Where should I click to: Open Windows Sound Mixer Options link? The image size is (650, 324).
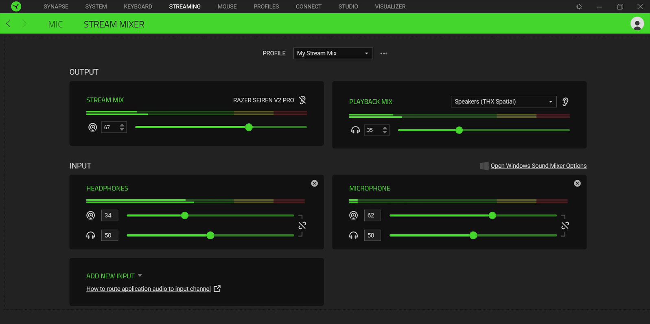click(x=538, y=166)
